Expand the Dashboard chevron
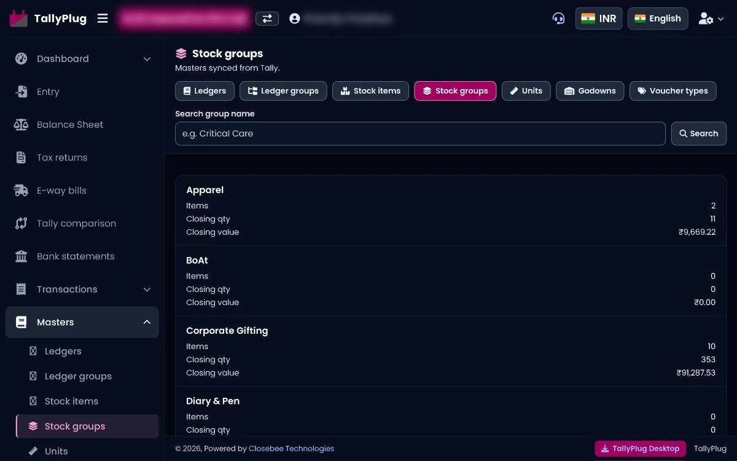This screenshot has width=737, height=461. point(147,59)
